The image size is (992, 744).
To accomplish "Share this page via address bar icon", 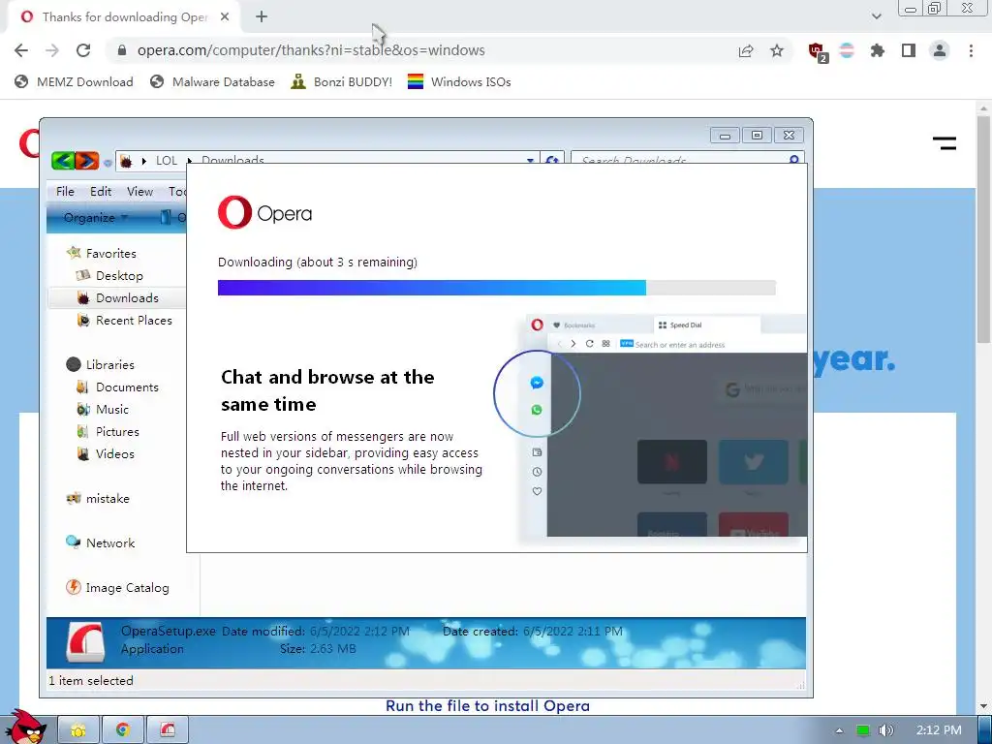I will tap(746, 50).
